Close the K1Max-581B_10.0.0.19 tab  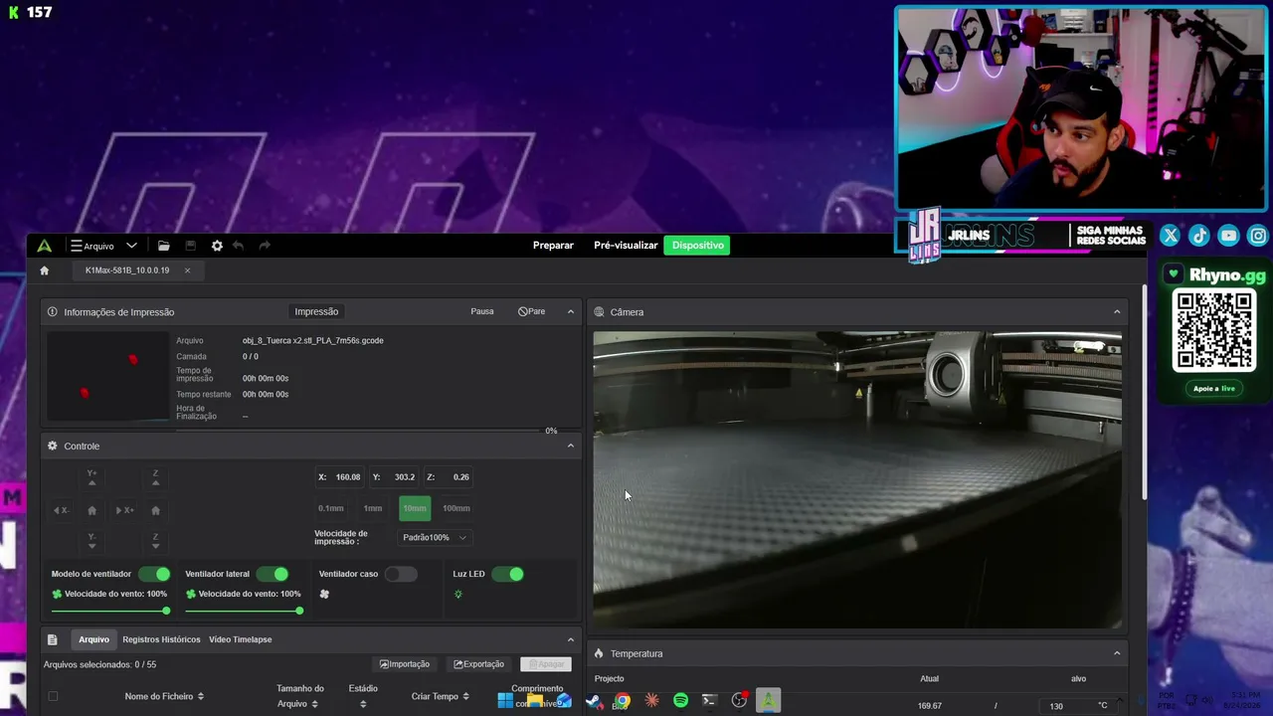tap(187, 270)
